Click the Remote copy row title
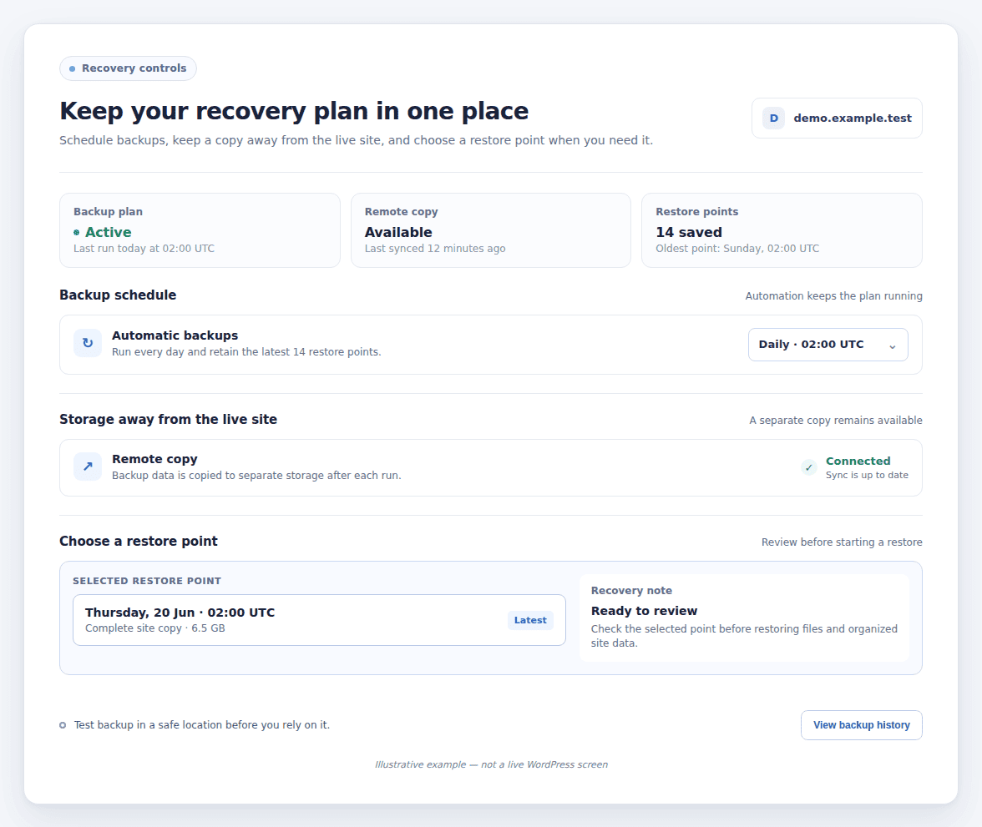Image resolution: width=982 pixels, height=827 pixels. 154,459
